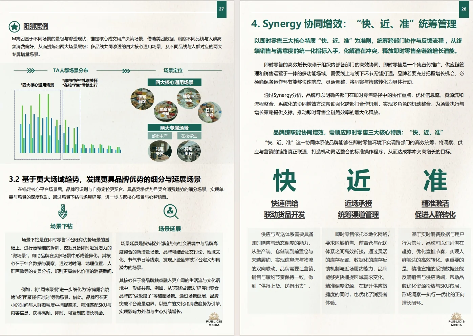Image resolution: width=473 pixels, height=336 pixels.
Task: Open the 能量早午餐 circular photo
Action: [x=166, y=111]
